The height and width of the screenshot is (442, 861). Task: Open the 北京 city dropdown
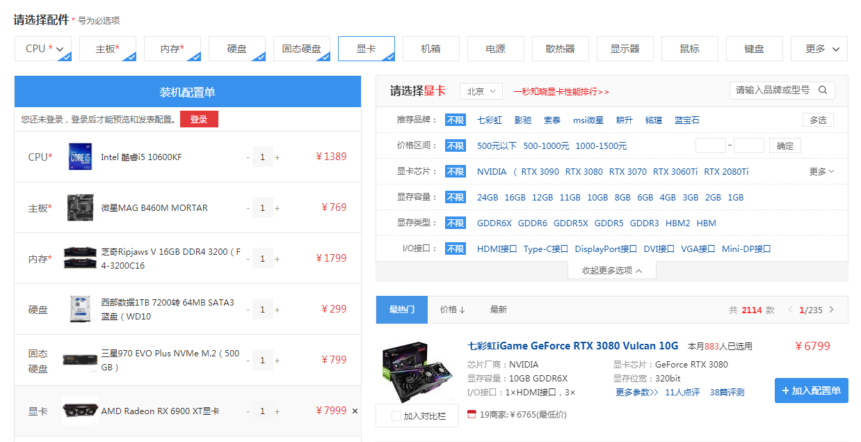click(x=481, y=91)
